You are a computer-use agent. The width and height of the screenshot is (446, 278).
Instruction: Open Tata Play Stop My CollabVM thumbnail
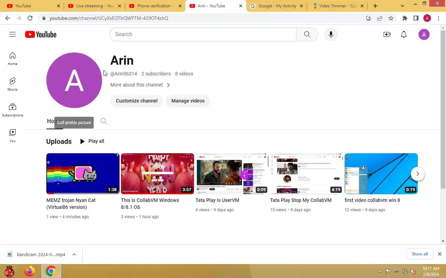click(307, 173)
